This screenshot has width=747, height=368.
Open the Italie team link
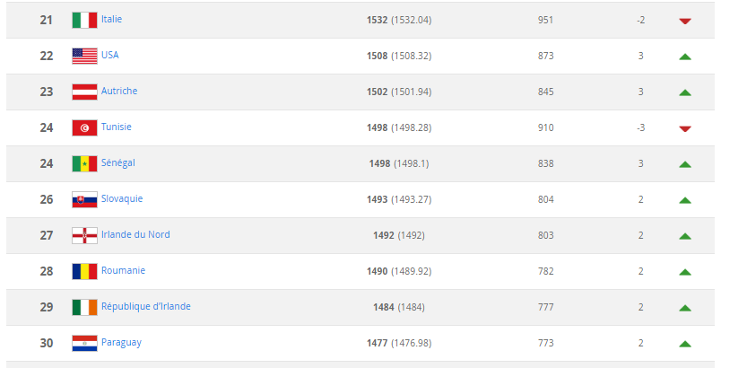coord(111,19)
